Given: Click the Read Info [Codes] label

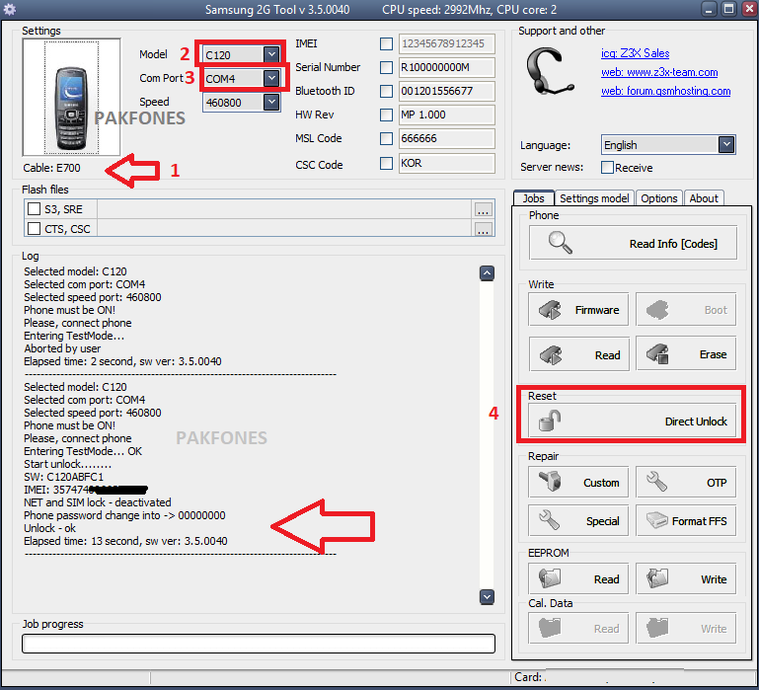Looking at the screenshot, I should click(673, 244).
